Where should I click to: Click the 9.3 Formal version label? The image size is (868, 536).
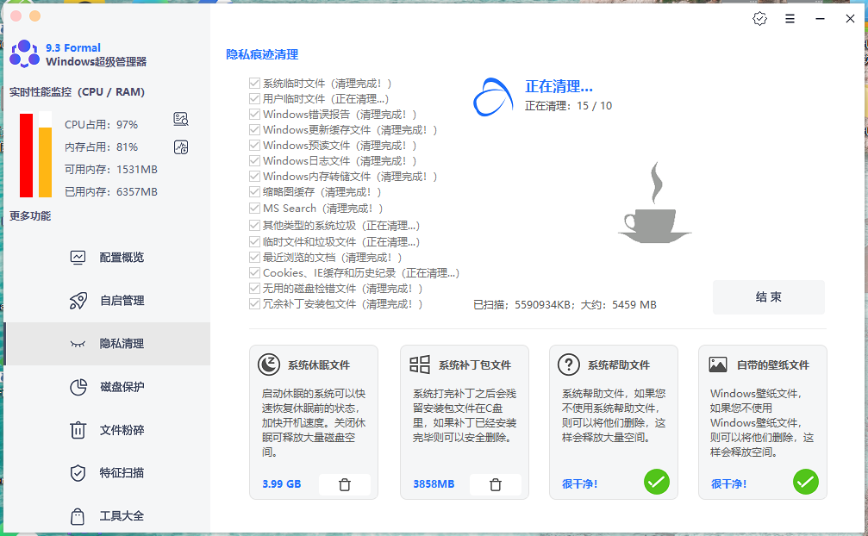(73, 47)
